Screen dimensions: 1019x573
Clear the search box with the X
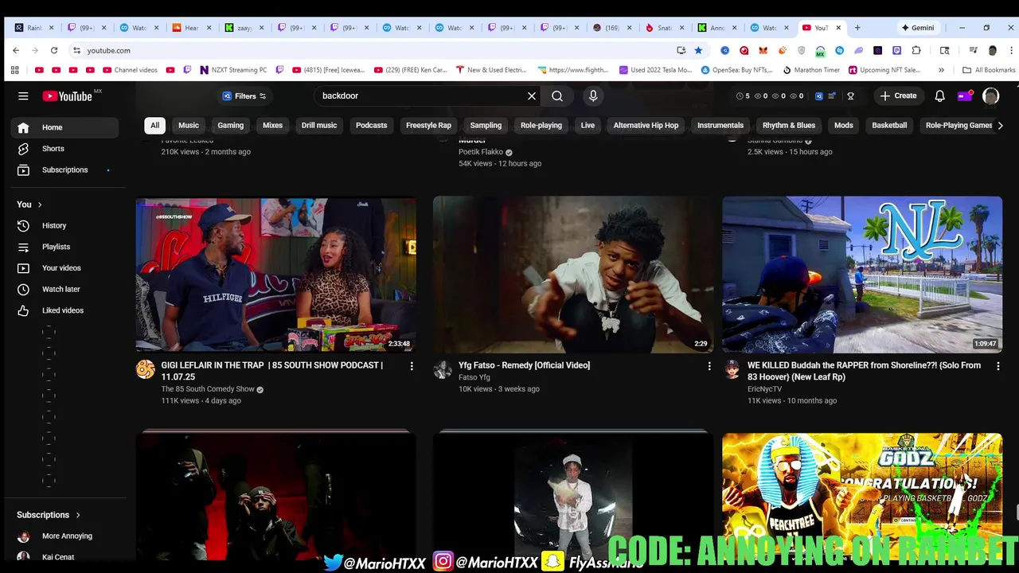(x=532, y=96)
